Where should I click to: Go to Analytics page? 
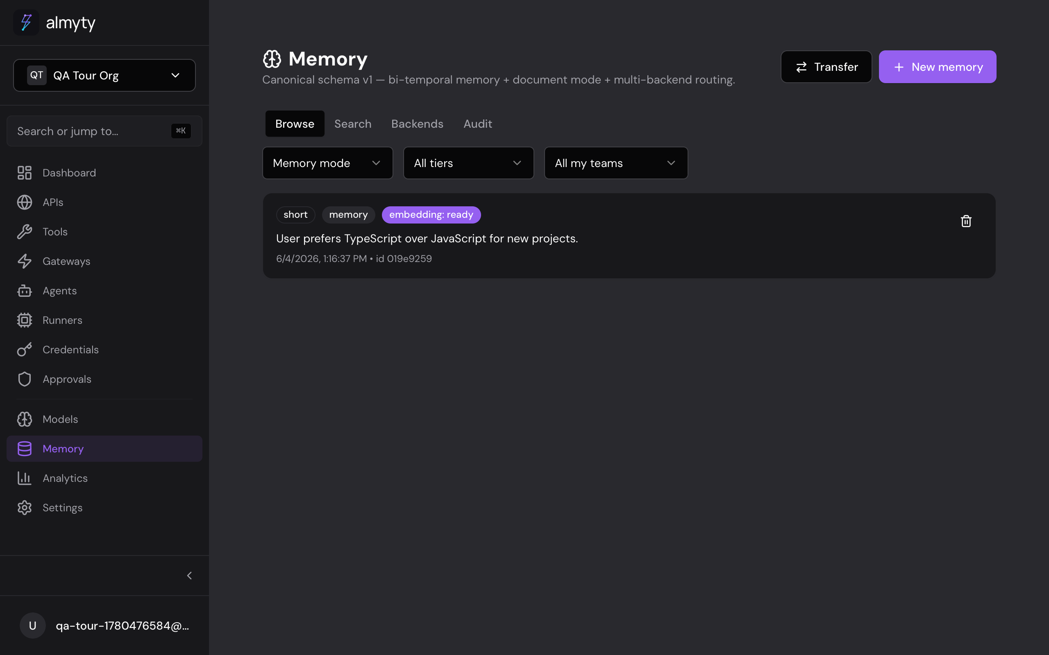104,478
